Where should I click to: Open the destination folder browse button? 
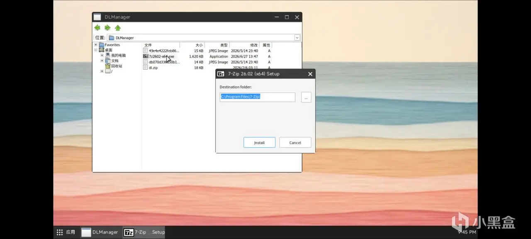[306, 98]
